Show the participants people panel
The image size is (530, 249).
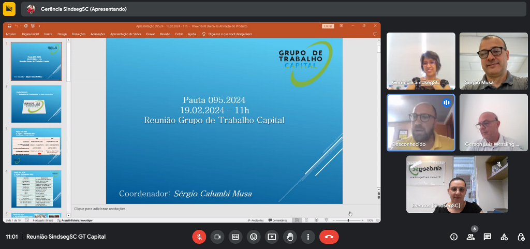tap(470, 237)
